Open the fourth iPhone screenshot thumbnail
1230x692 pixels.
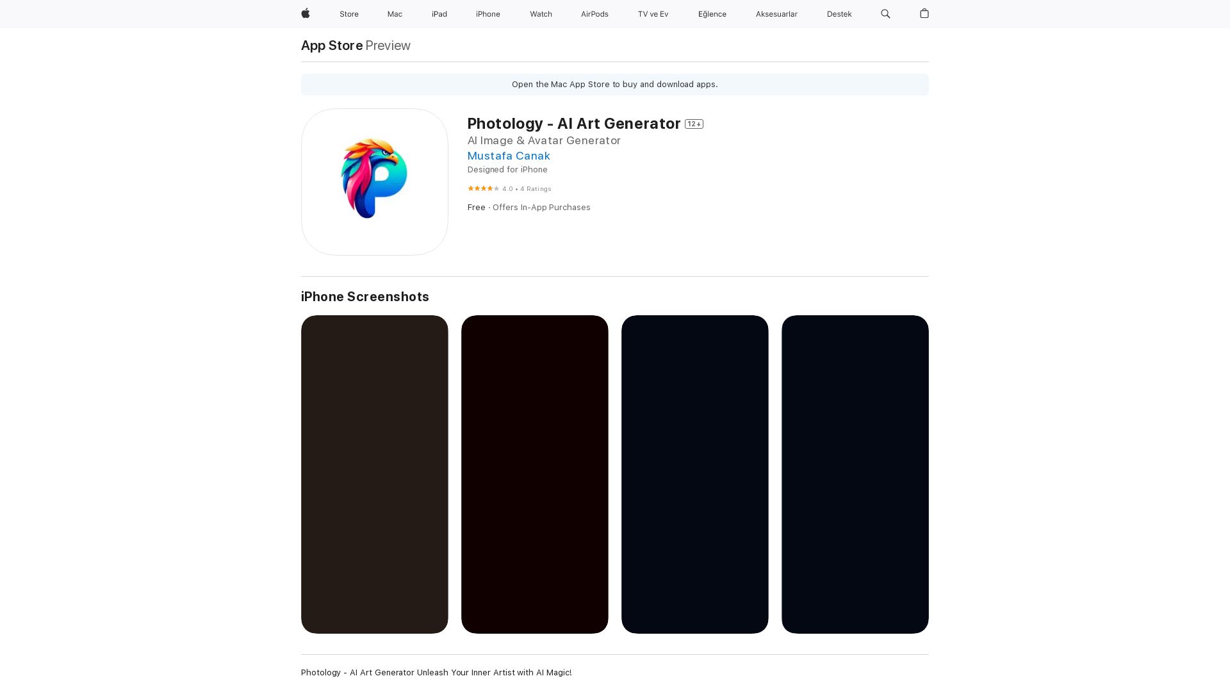(x=855, y=474)
